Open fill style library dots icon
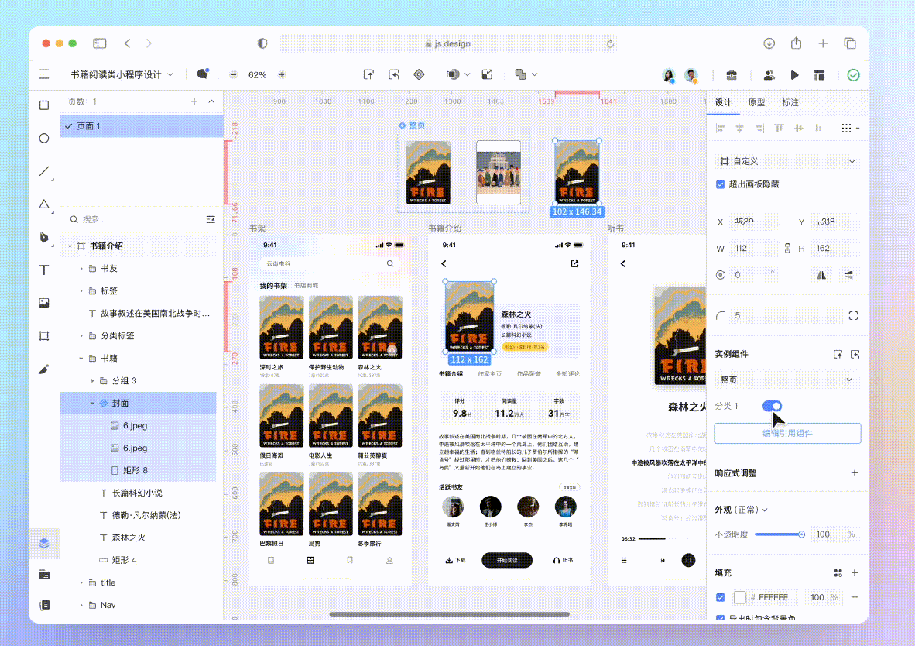Screen dimensions: 915x646 coord(838,573)
